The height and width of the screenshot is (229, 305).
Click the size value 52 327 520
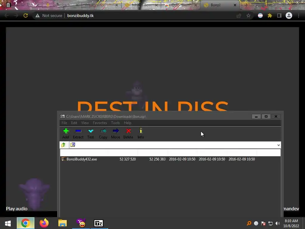127,159
